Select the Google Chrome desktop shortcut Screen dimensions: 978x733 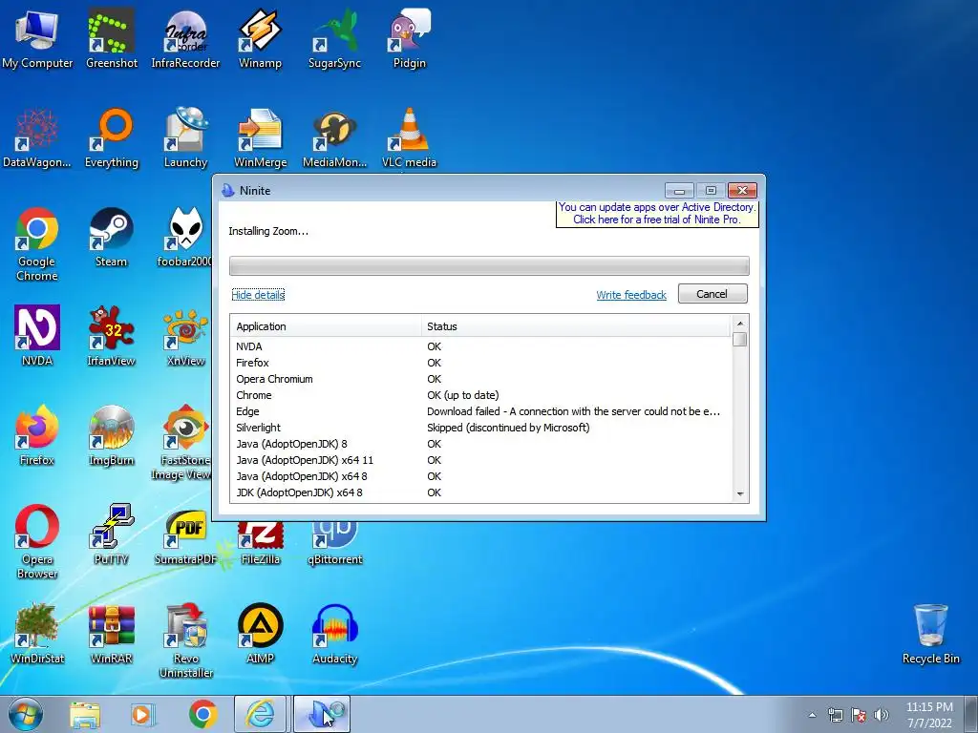click(37, 244)
